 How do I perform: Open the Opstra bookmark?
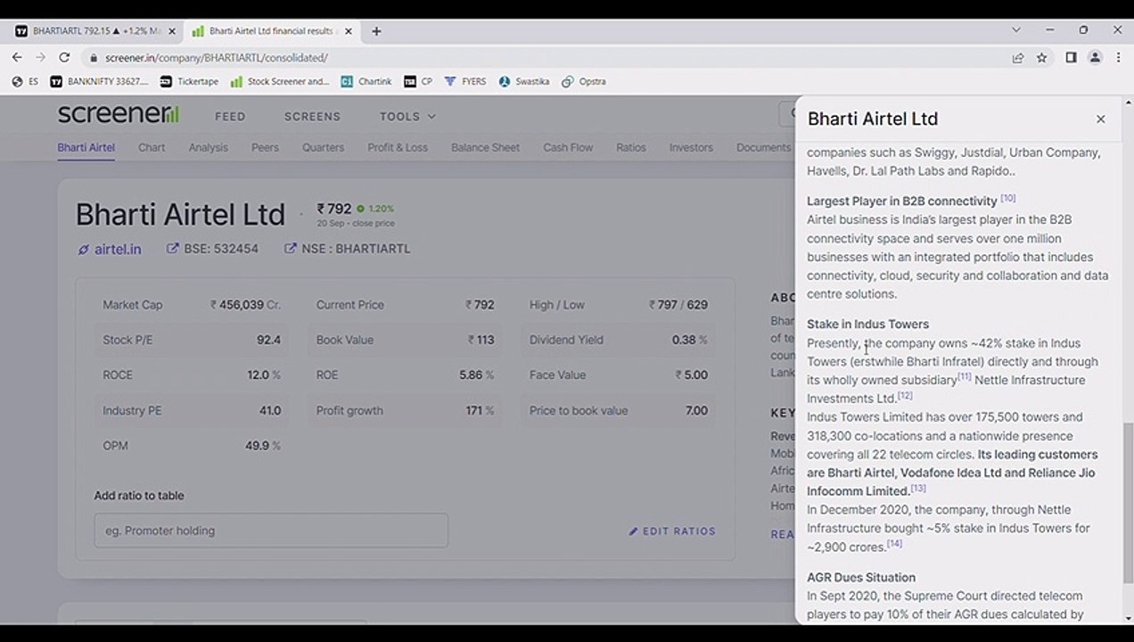(584, 81)
